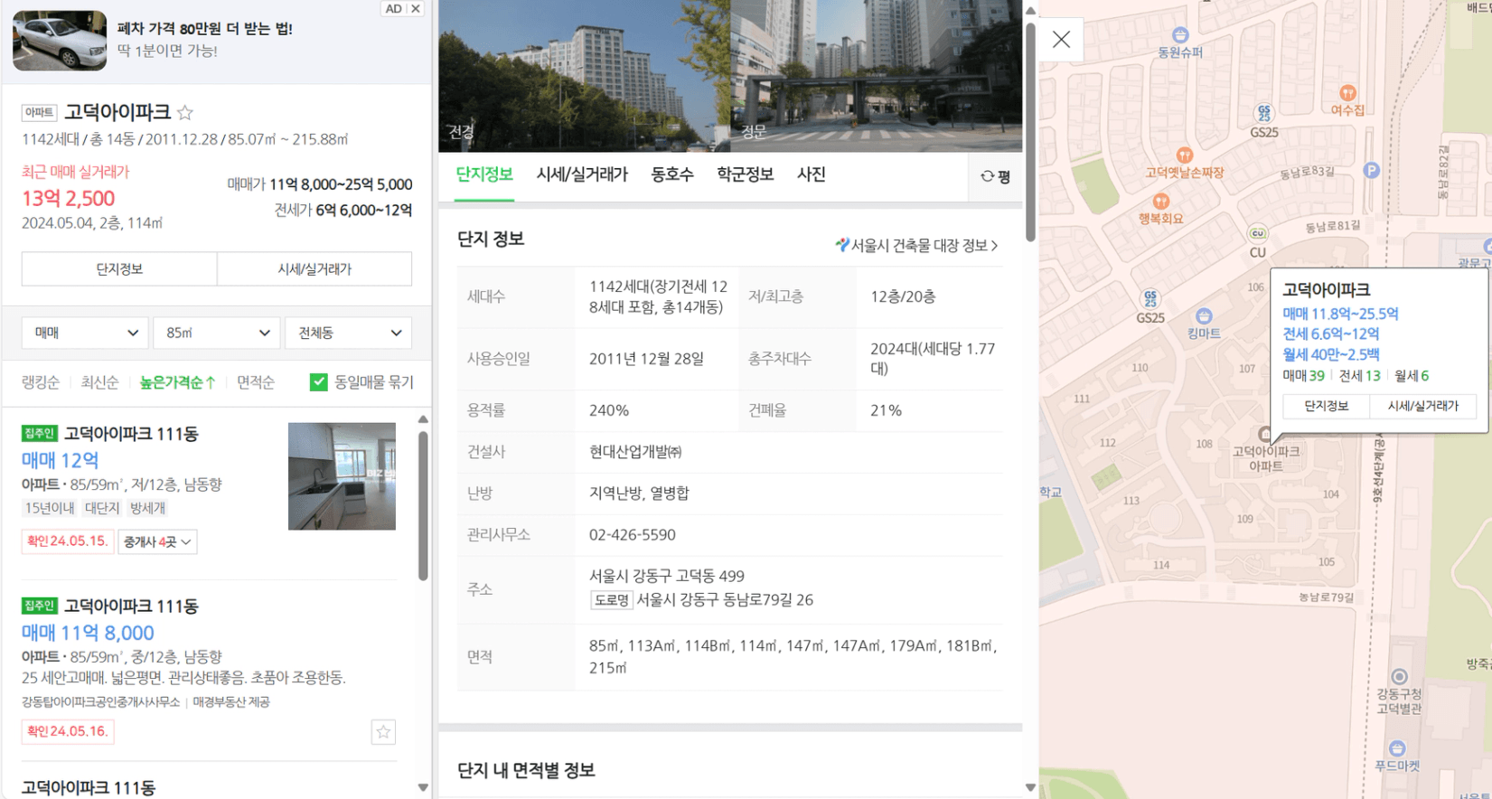Click 킹마트 store map icon
The image size is (1492, 799).
(x=1204, y=316)
